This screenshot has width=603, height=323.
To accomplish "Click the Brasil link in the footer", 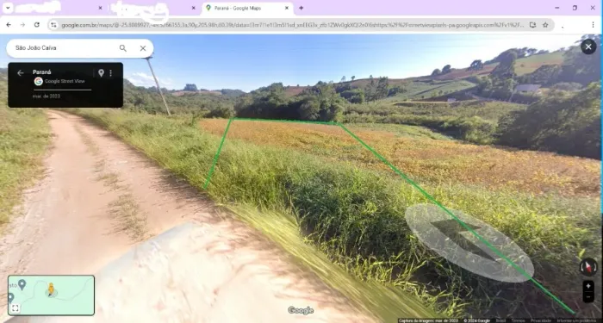I will (x=500, y=320).
